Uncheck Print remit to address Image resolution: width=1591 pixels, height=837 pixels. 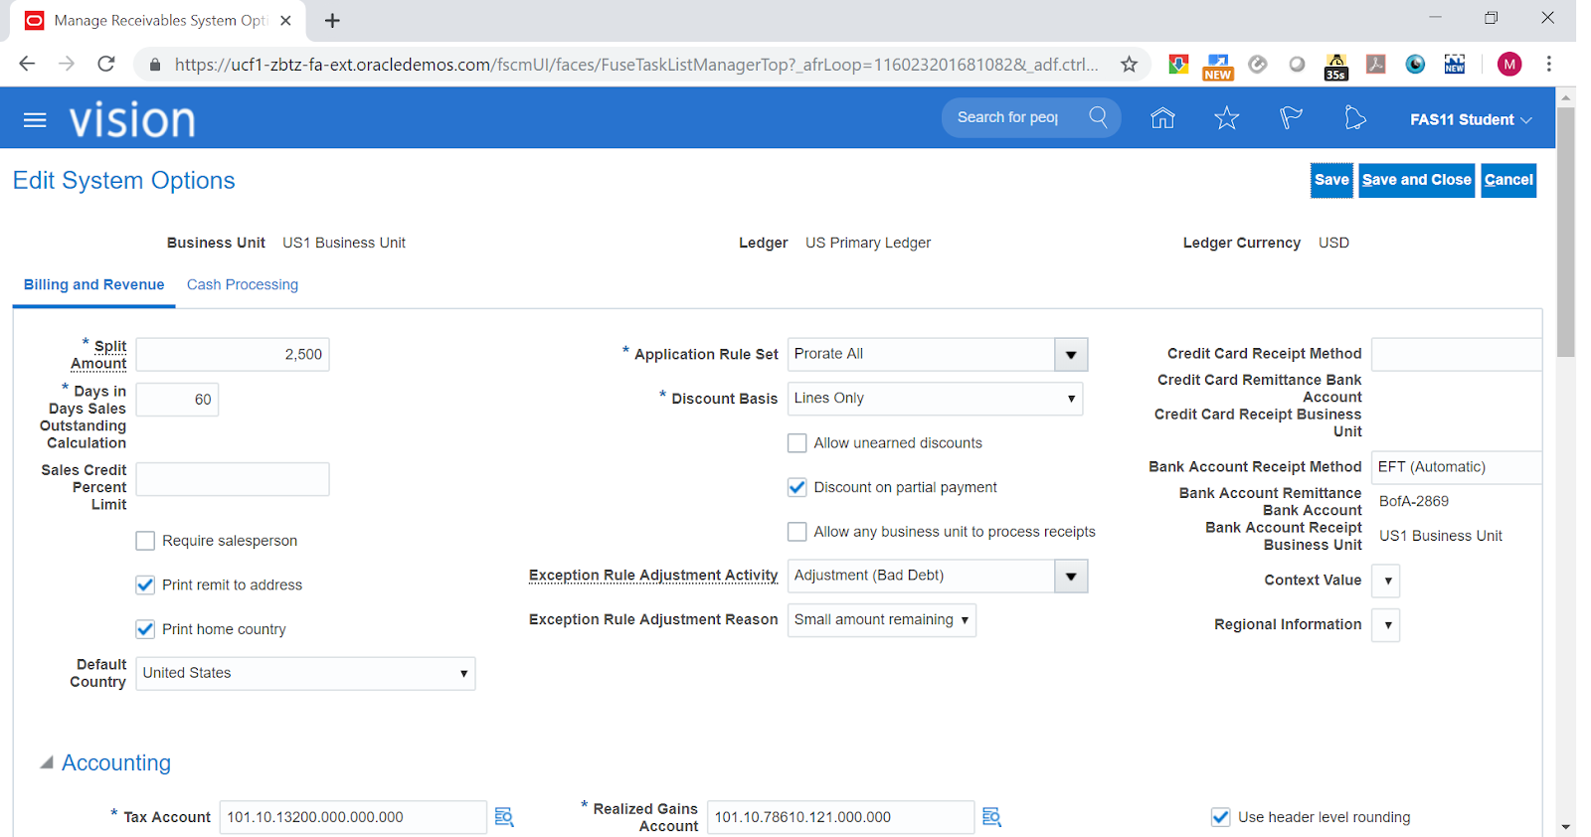pyautogui.click(x=145, y=586)
